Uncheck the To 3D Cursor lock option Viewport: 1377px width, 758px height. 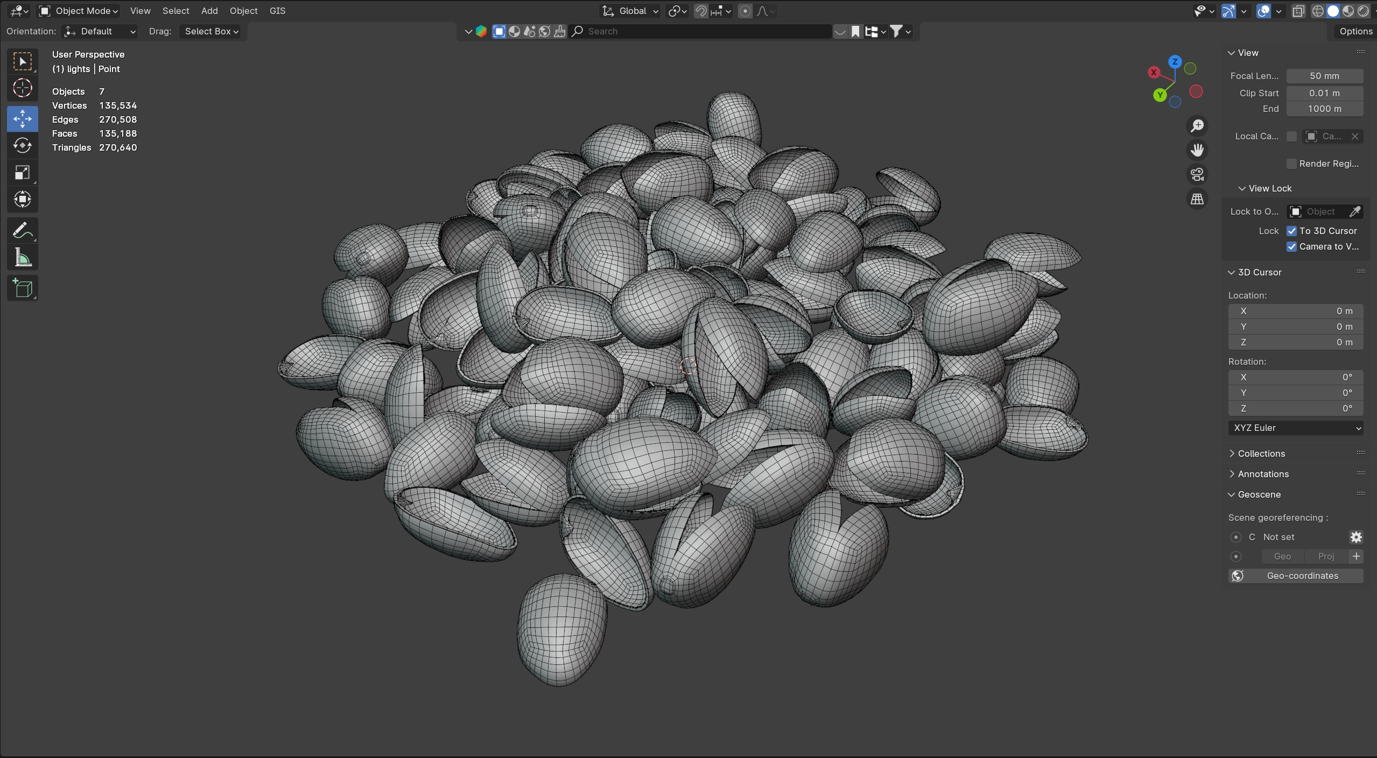point(1291,231)
